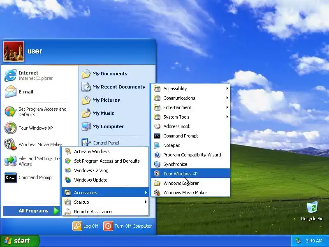Click the My Documents folder icon
Screen dimensions: 329x247
(86, 74)
